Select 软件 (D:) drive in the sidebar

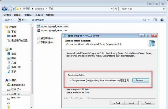(x=14, y=89)
